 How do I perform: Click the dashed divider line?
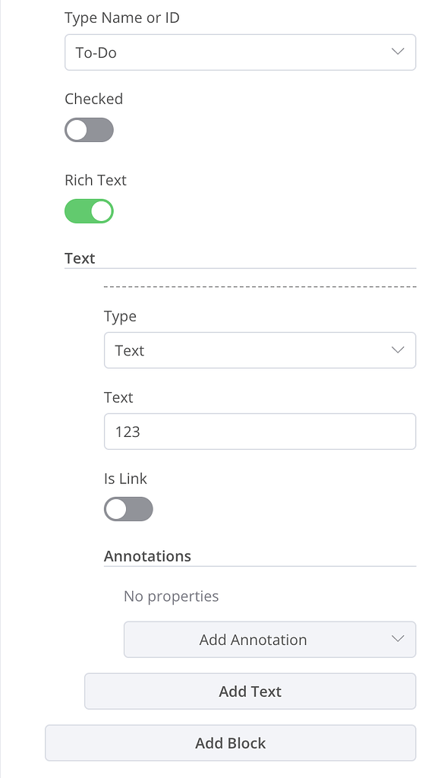(x=260, y=287)
